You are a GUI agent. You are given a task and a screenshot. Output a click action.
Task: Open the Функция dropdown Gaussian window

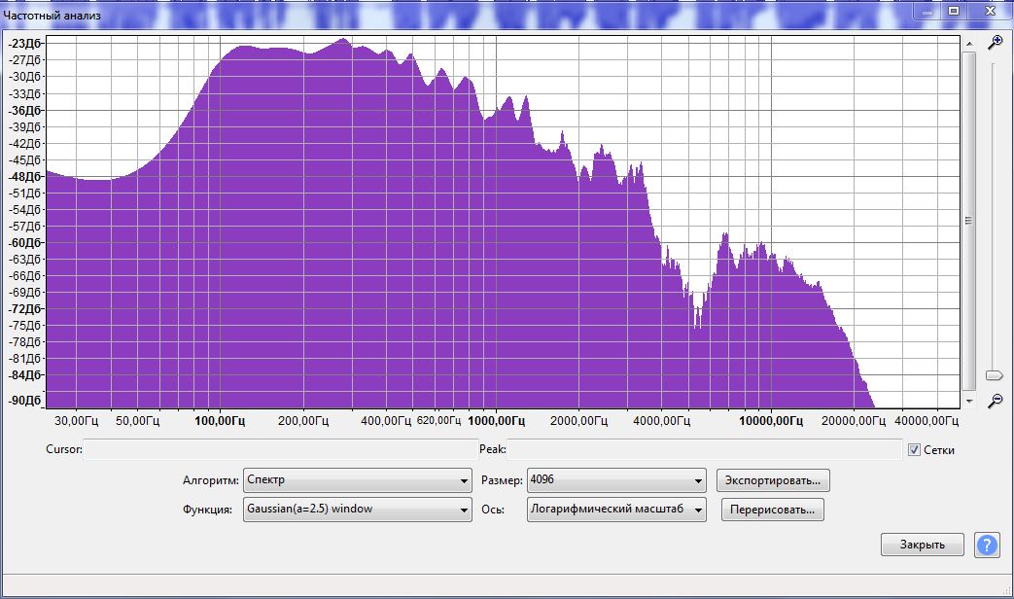(358, 510)
